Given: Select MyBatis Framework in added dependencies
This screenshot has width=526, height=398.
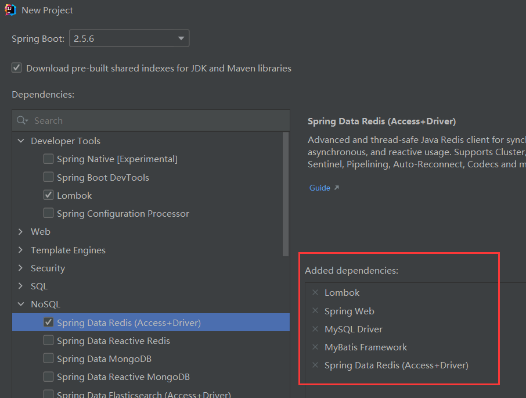Looking at the screenshot, I should pyautogui.click(x=366, y=347).
